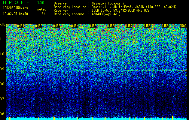Click the 0459 time marker
This screenshot has width=189, height=120.
(x=165, y=26)
